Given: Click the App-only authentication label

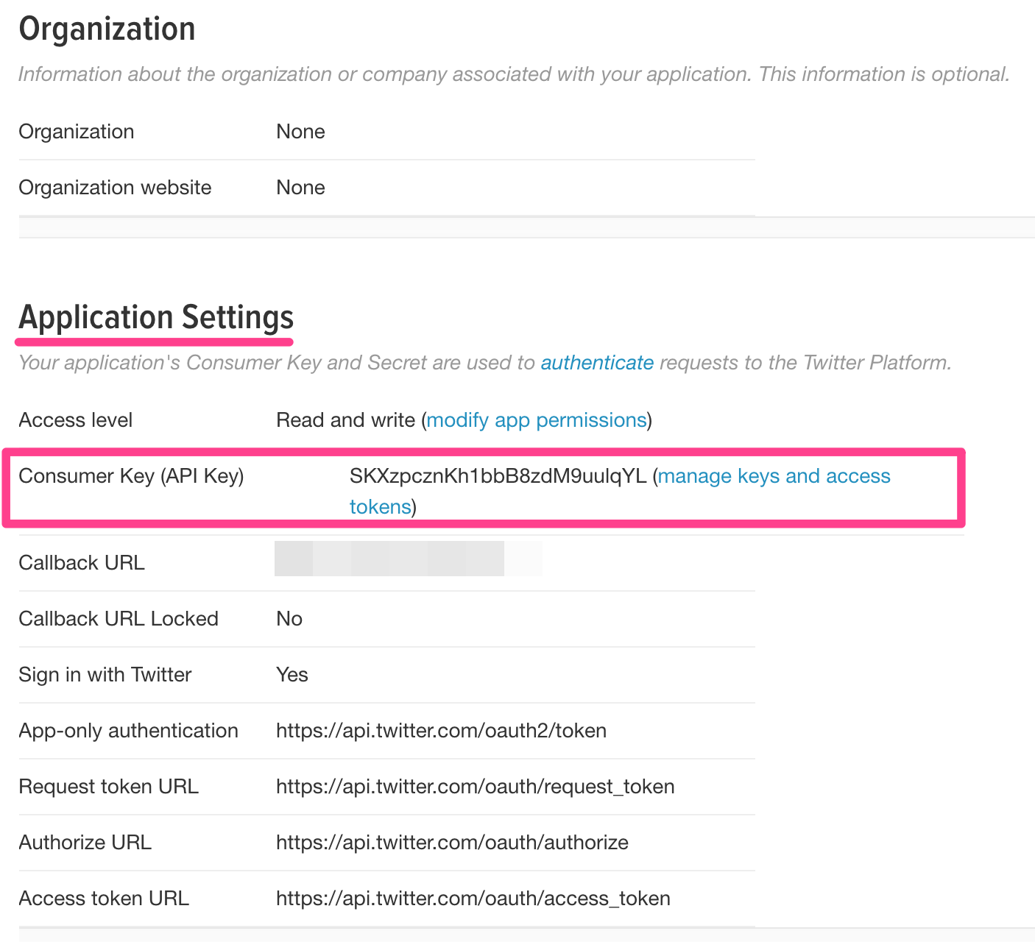Looking at the screenshot, I should click(128, 731).
